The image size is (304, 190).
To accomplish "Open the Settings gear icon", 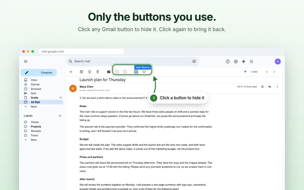I will pyautogui.click(x=236, y=62).
